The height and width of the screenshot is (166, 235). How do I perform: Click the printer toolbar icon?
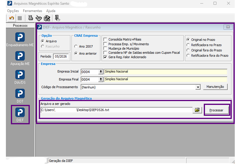(47, 18)
